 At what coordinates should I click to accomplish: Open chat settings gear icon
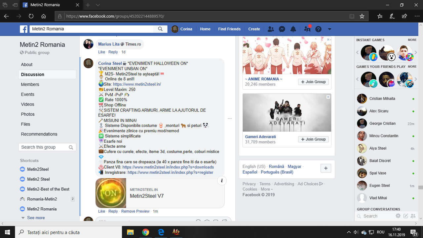pyautogui.click(x=398, y=216)
